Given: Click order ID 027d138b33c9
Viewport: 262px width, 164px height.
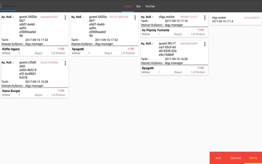Looking at the screenshot, I should (119, 17).
